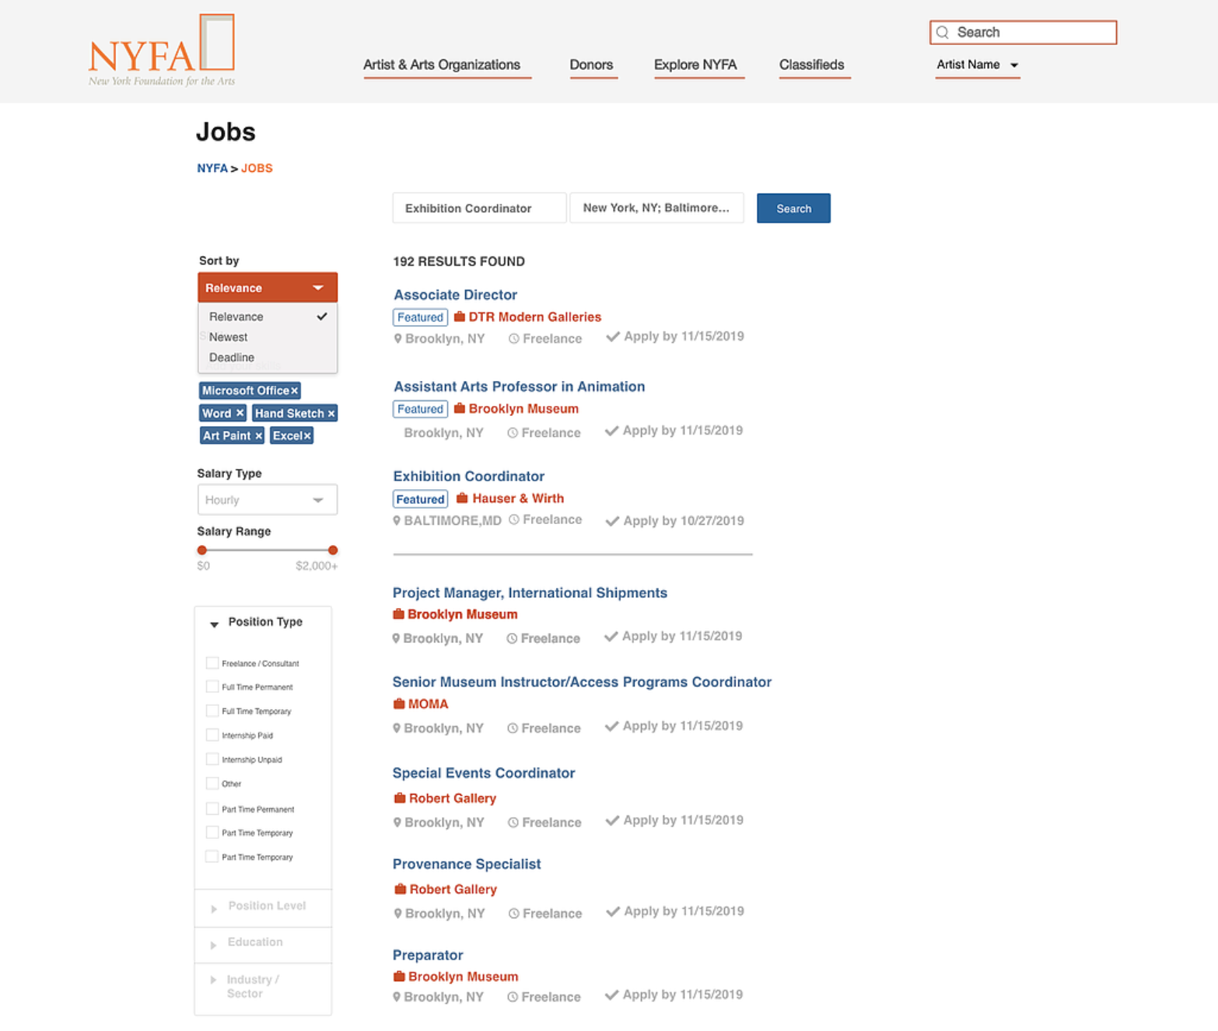Check the last Part Time Temporary box
This screenshot has width=1218, height=1031.
(212, 856)
